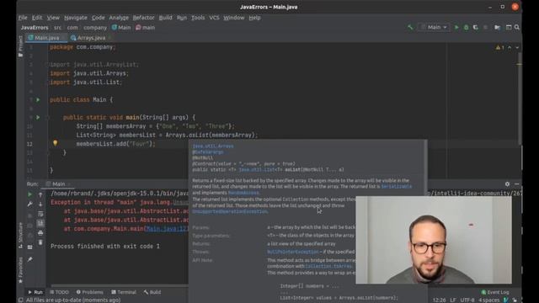The height and width of the screenshot is (303, 539).
Task: Click the down stack trace arrow in Run panel
Action: pyautogui.click(x=40, y=204)
